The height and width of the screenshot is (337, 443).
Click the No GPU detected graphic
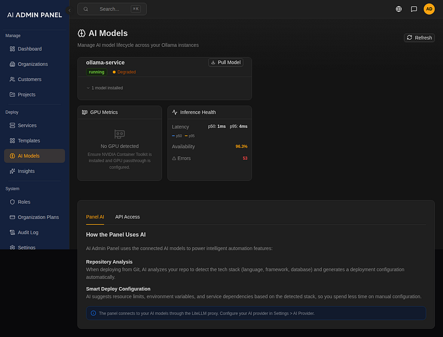(120, 134)
